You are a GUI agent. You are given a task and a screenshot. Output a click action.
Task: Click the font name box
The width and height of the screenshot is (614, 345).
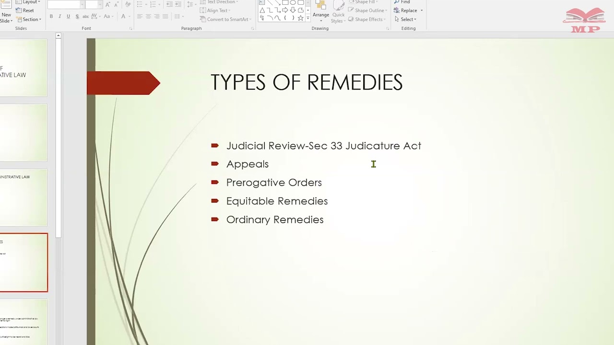click(66, 4)
